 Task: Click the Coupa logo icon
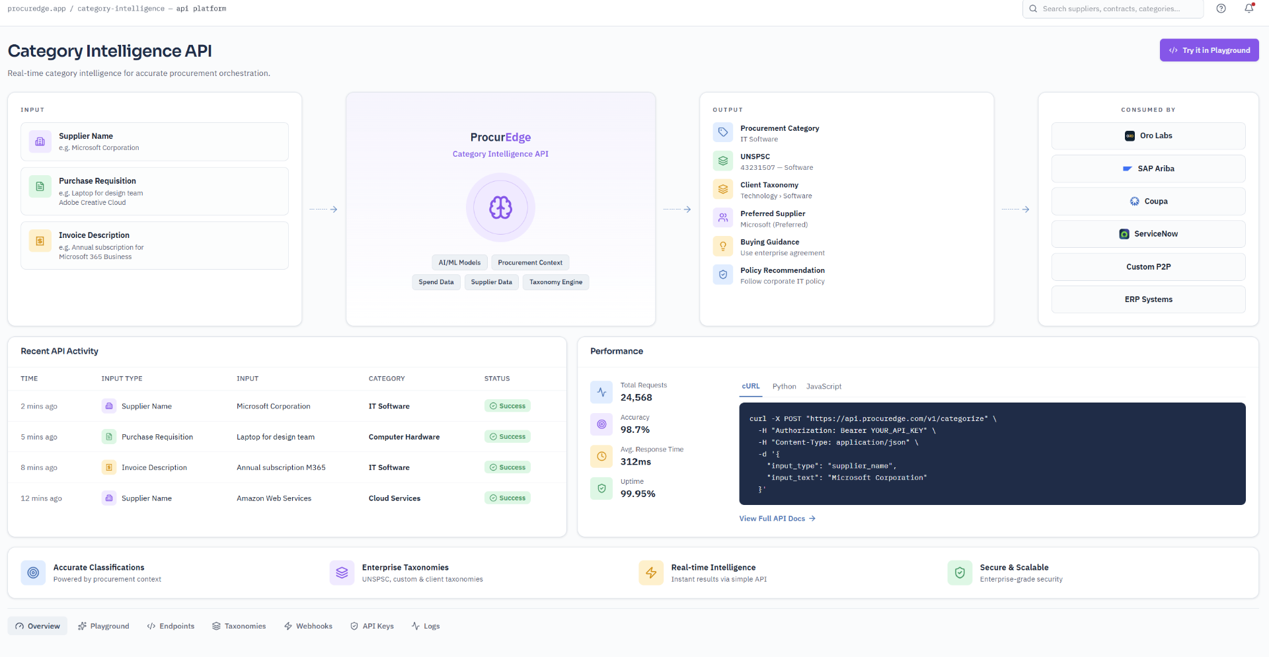tap(1135, 201)
